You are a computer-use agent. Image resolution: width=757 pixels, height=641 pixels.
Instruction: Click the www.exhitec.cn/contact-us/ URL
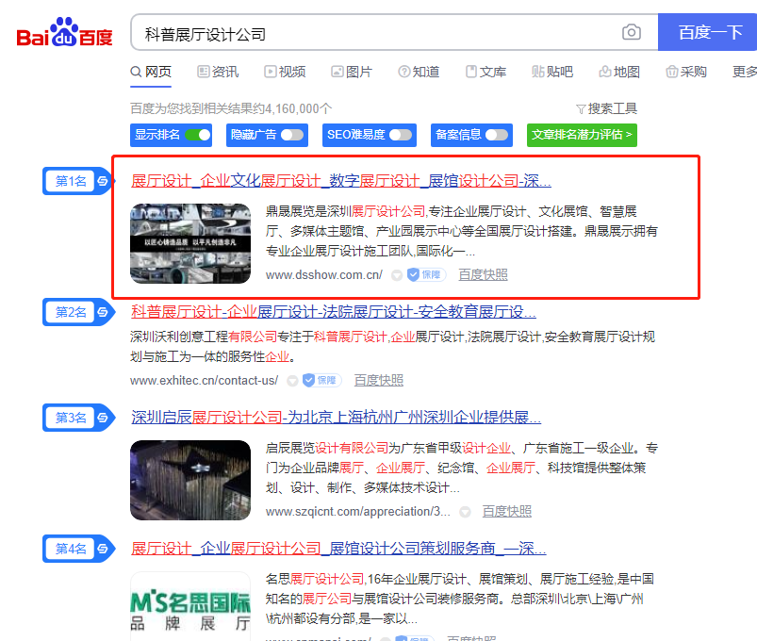pyautogui.click(x=204, y=380)
